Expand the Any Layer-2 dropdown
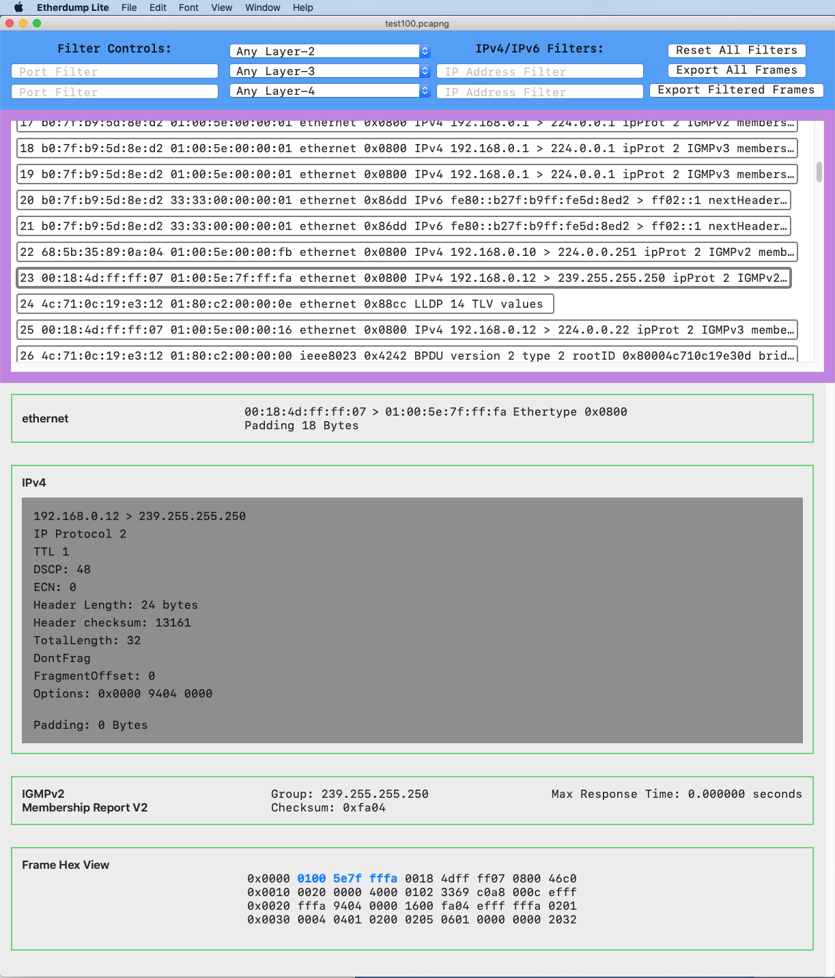The width and height of the screenshot is (835, 978). click(330, 51)
